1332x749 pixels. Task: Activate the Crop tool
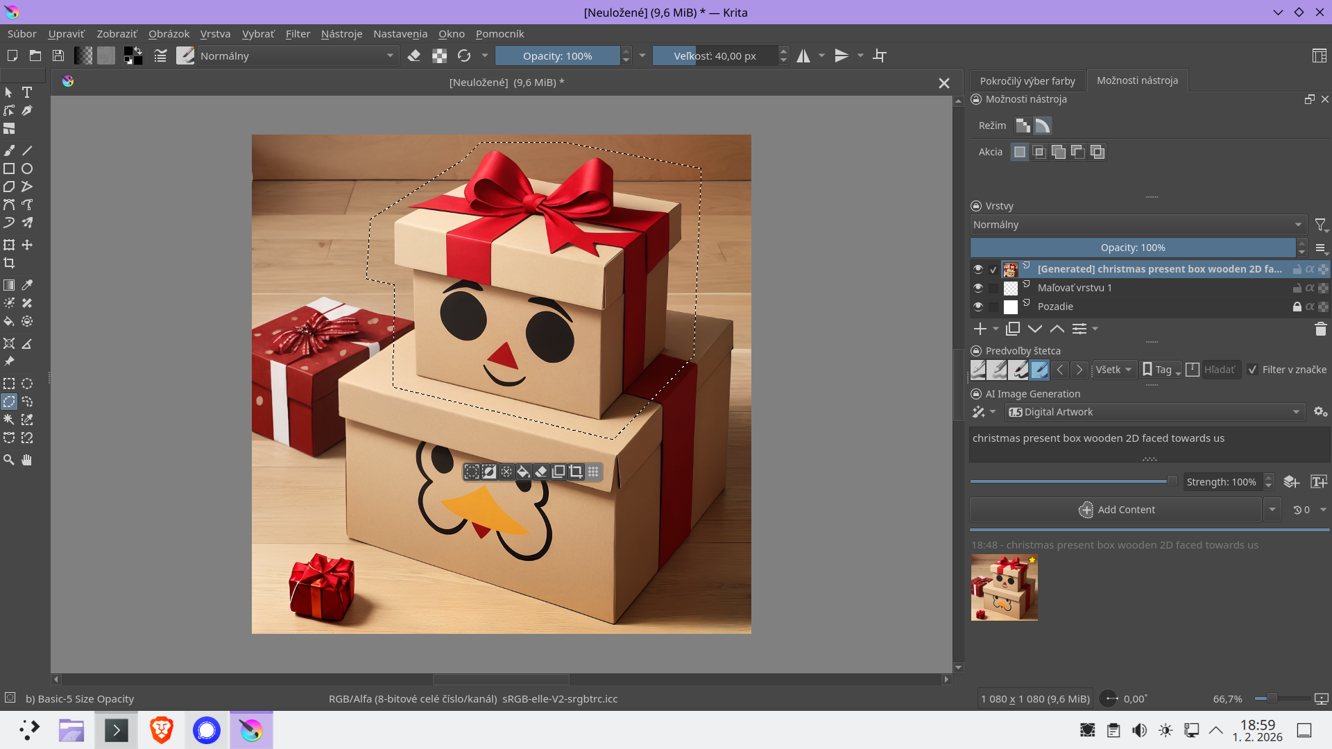tap(9, 263)
